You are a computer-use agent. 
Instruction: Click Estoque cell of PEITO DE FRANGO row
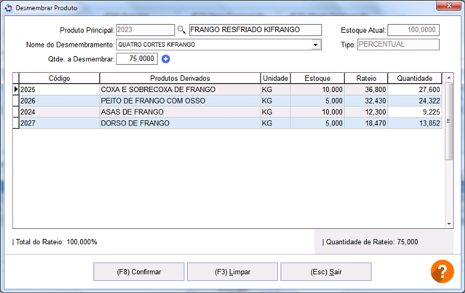[317, 101]
